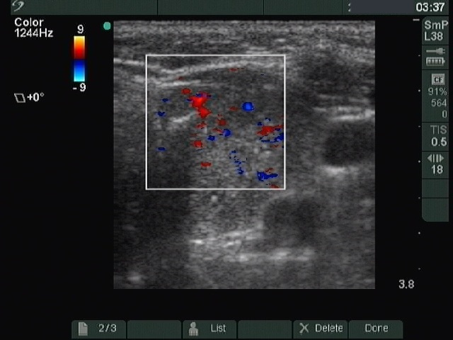
Task: Finish review with the Done button
Action: coord(376,329)
